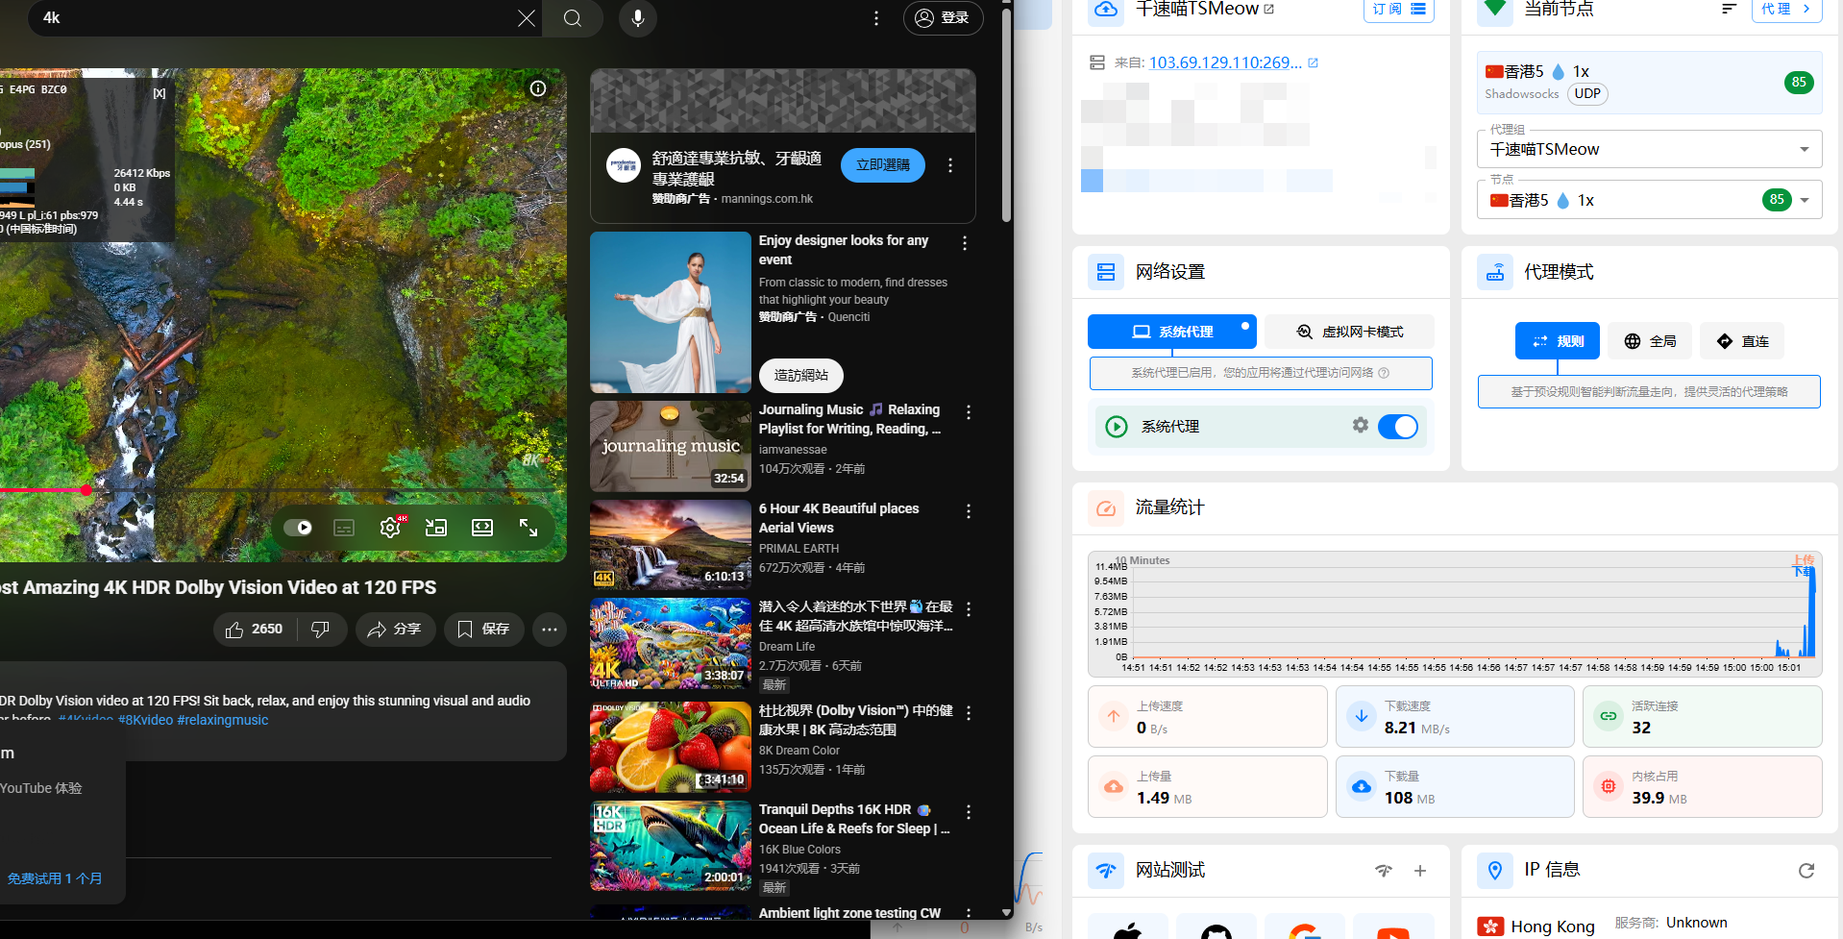Expand the 代理组 千速喵TSMeow dropdown
The height and width of the screenshot is (939, 1843).
(1649, 149)
